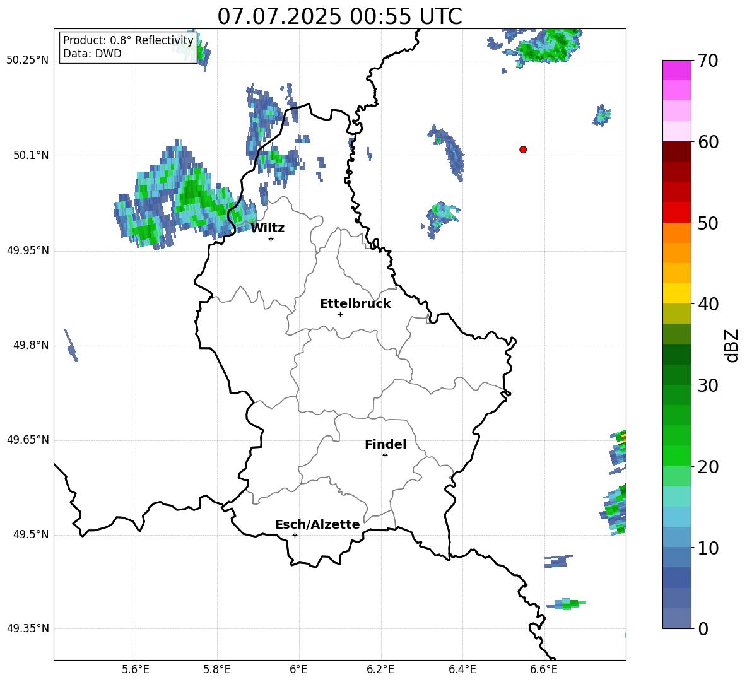747x682 pixels.
Task: Click the timestamp title 07.07.2025 00:55 UTC
Action: click(x=339, y=16)
